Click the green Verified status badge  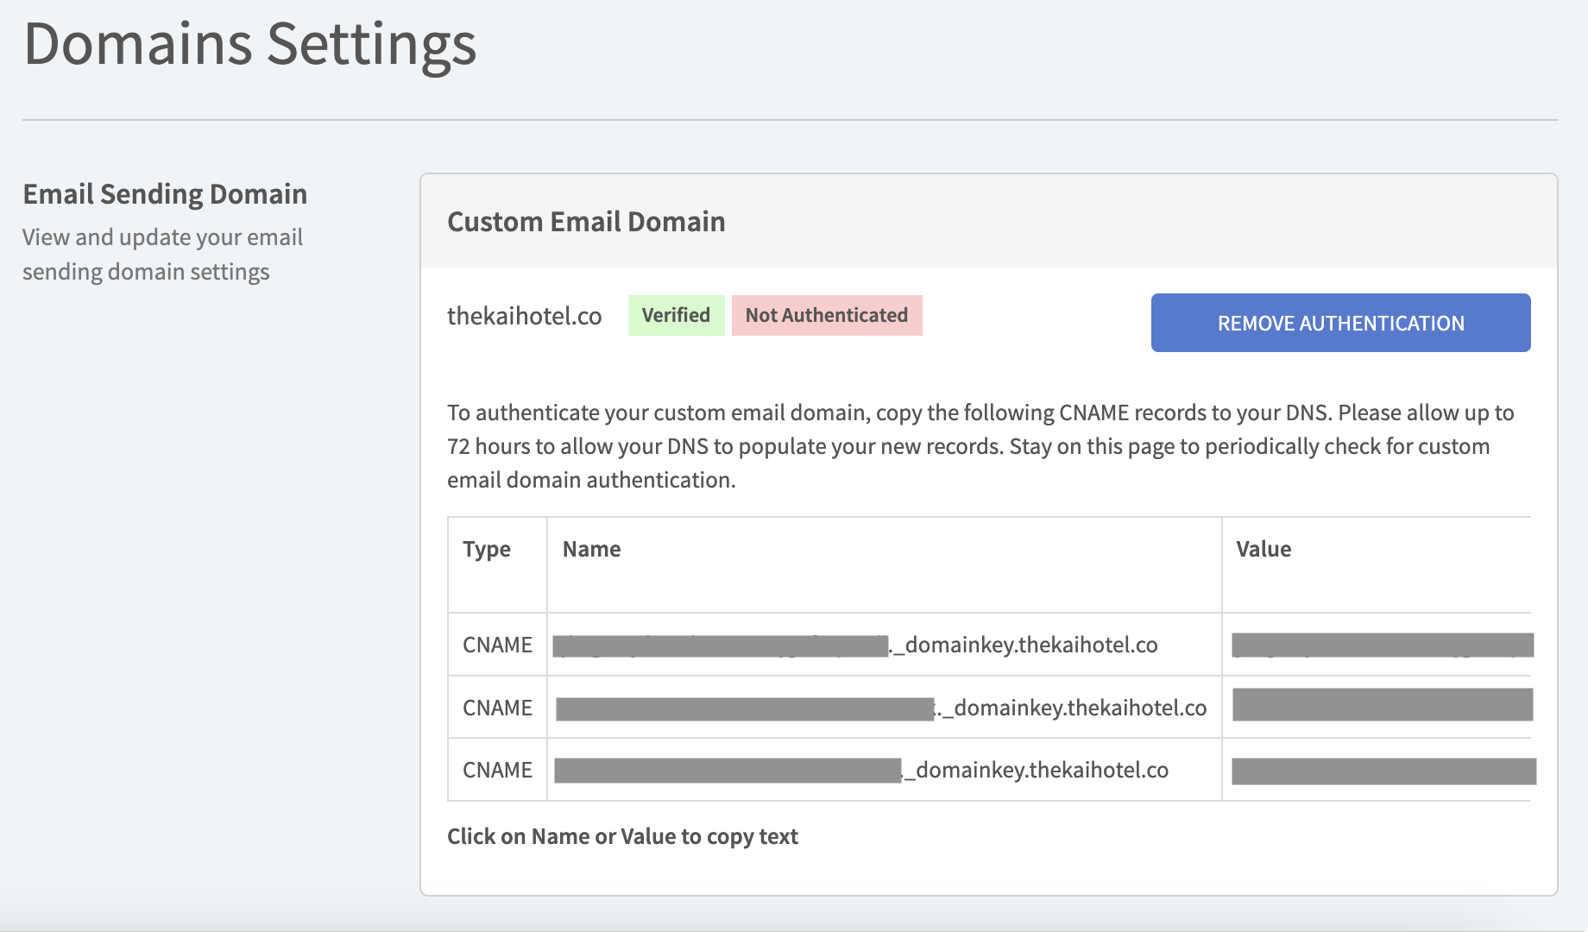click(676, 315)
